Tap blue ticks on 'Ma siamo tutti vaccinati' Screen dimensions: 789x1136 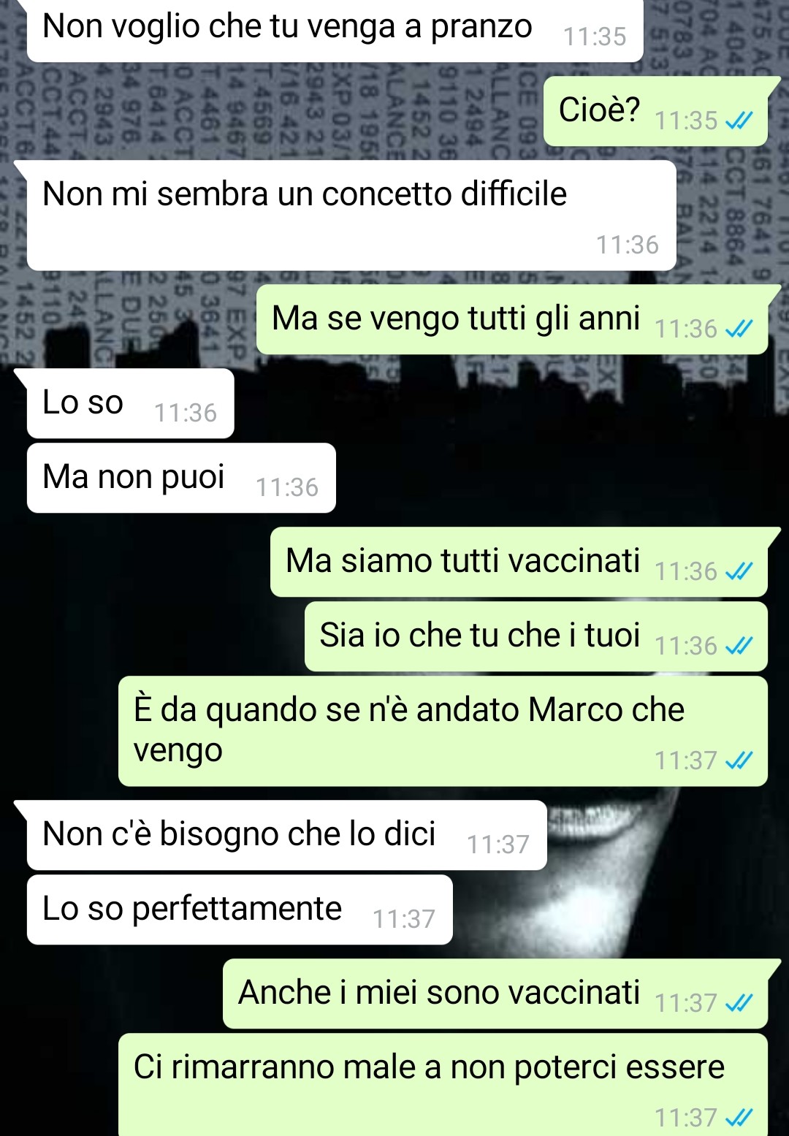tap(739, 571)
